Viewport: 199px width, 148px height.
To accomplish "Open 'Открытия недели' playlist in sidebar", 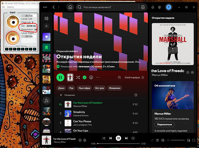I will pos(46,58).
